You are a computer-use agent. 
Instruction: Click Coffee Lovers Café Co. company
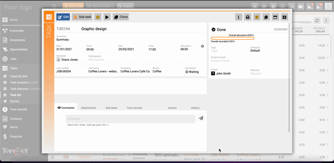135,72
